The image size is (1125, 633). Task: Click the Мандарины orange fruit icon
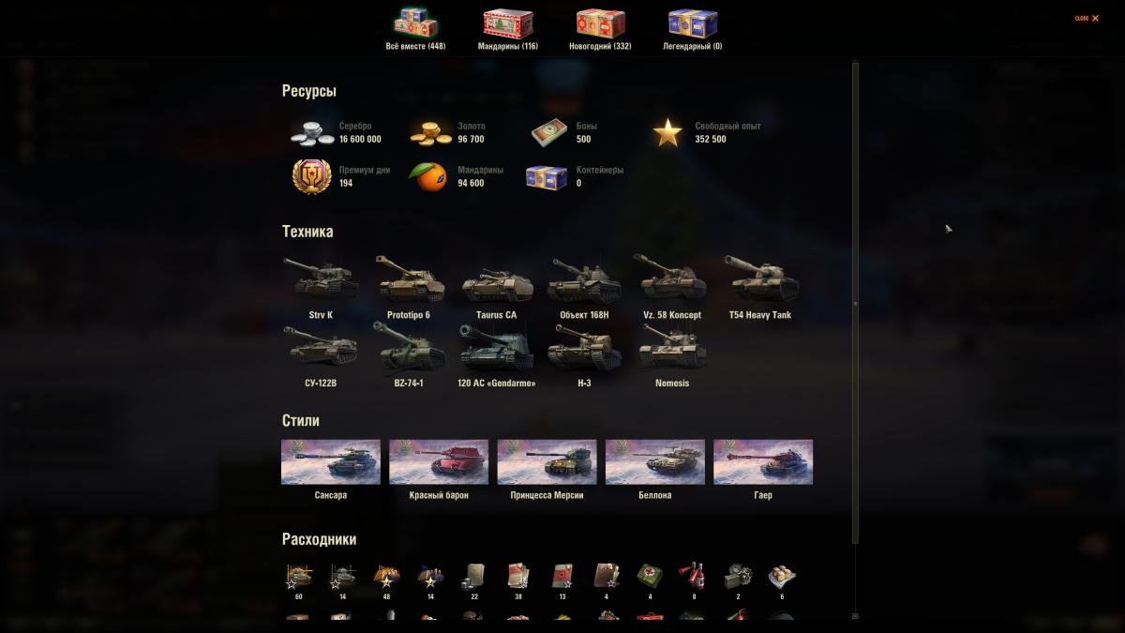[430, 176]
